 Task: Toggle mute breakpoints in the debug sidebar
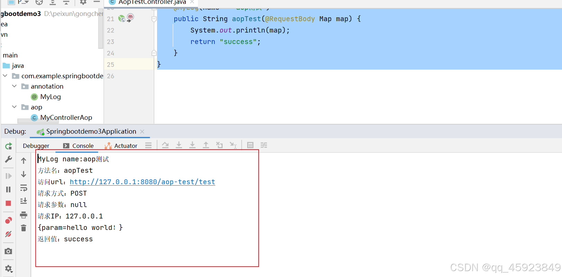(9, 234)
